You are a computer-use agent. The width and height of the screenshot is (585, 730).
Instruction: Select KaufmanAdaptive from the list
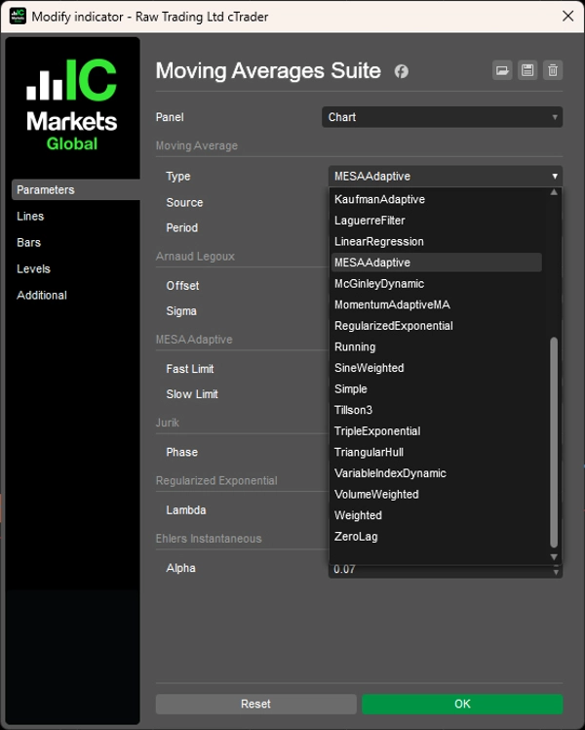pyautogui.click(x=437, y=199)
